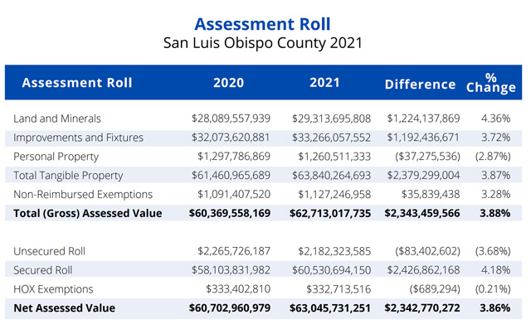This screenshot has height=329, width=531.
Task: Select the 'Unsecured Roll' row label
Action: coord(50,251)
